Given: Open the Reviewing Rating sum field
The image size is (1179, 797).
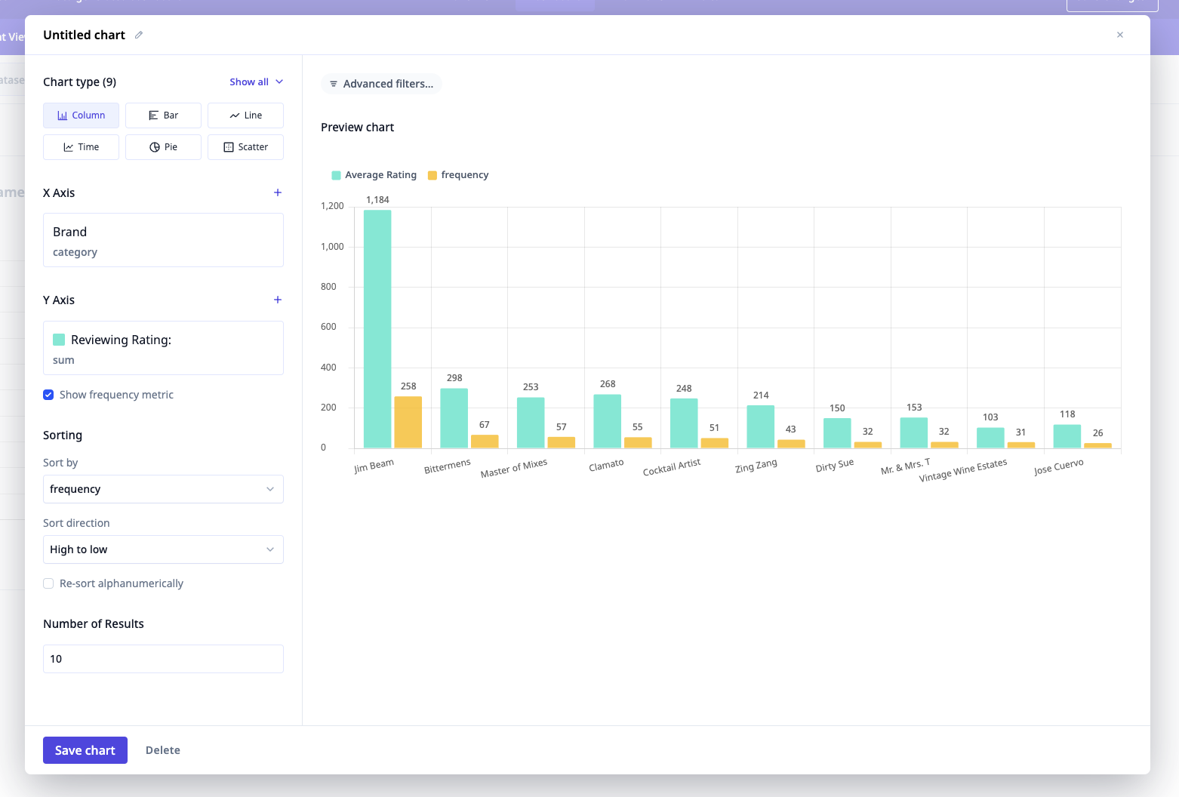Looking at the screenshot, I should point(163,348).
